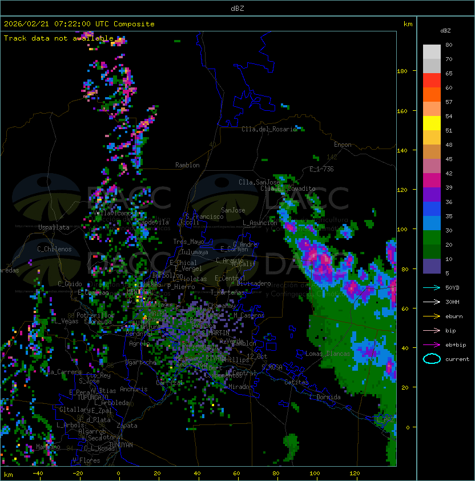The image size is (475, 481).
Task: Pick the purple swatch between 39 and 36
Action: (x=432, y=194)
